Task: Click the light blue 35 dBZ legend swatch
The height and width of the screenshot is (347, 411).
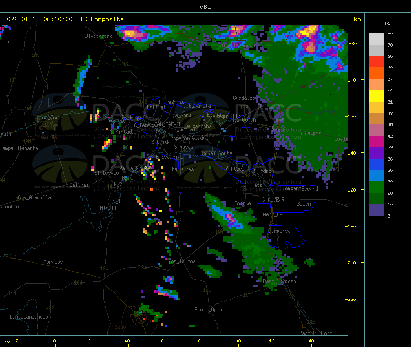Action: coord(376,176)
